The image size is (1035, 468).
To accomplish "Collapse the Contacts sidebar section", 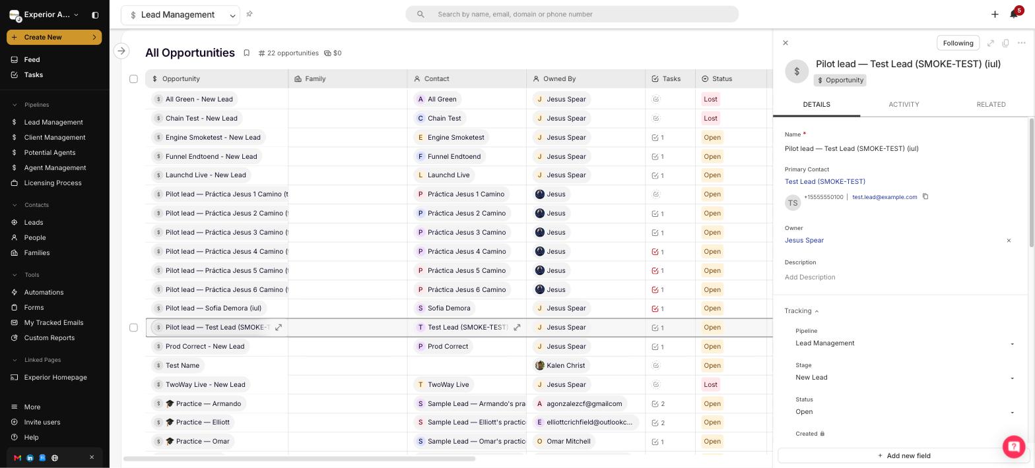I will 15,205.
